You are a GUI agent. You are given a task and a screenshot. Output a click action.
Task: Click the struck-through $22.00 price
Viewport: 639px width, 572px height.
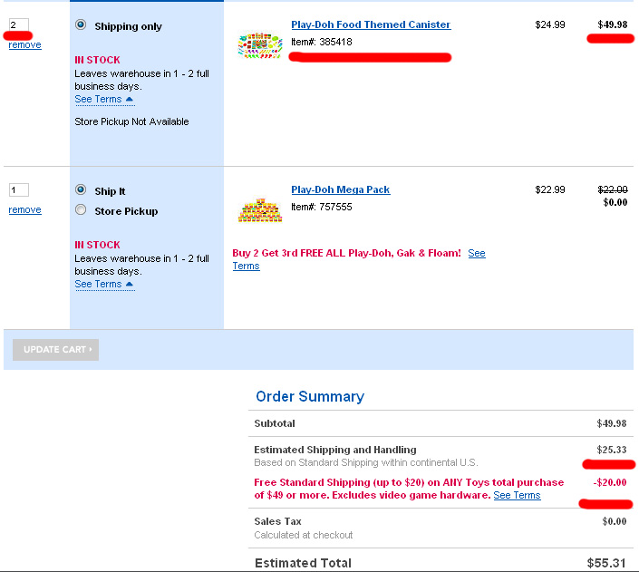tap(613, 189)
